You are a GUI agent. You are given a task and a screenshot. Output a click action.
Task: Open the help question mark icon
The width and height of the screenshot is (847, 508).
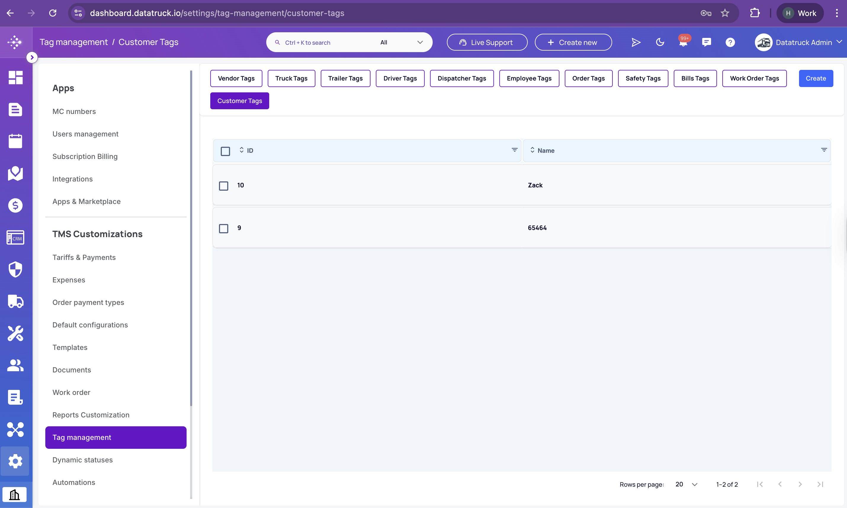coord(730,42)
